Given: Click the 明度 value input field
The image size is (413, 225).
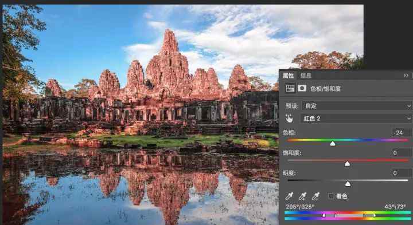Looking at the screenshot, I should (x=401, y=173).
